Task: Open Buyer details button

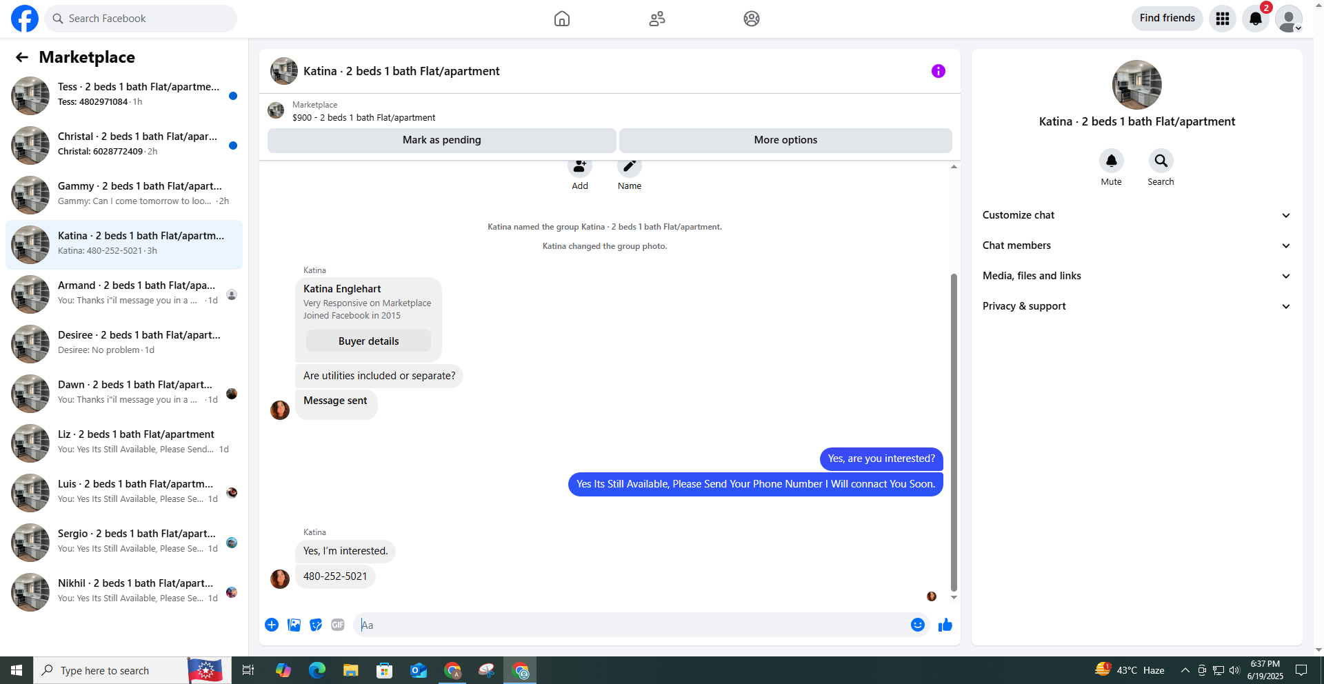Action: click(368, 341)
